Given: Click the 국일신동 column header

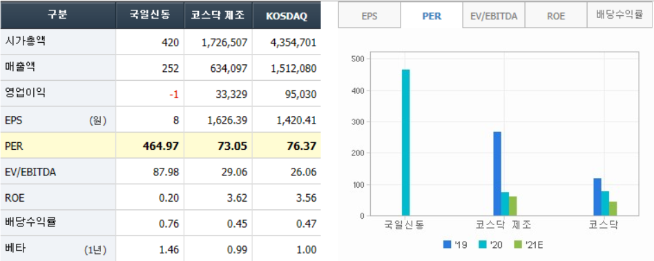Looking at the screenshot, I should 150,15.
